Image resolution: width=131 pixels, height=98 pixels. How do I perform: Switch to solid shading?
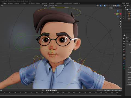pos(116,6)
